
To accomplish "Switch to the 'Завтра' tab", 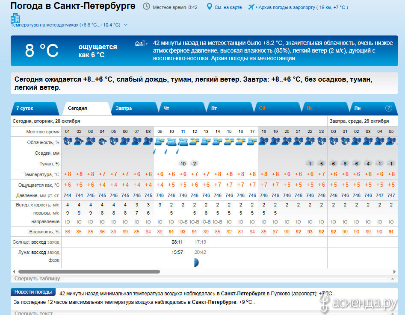I will (124, 109).
